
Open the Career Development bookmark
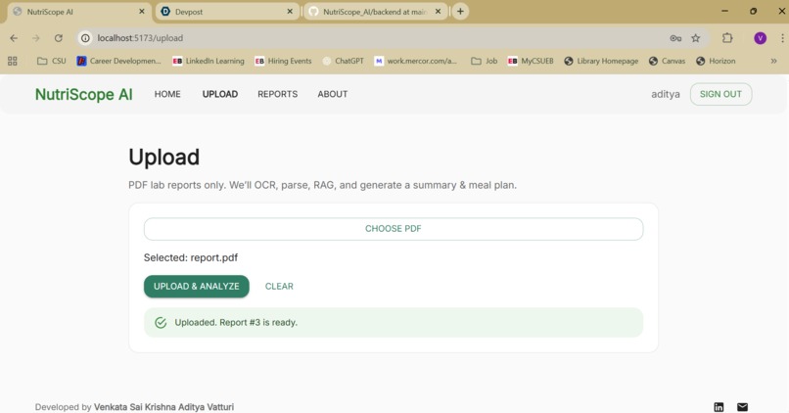[118, 61]
